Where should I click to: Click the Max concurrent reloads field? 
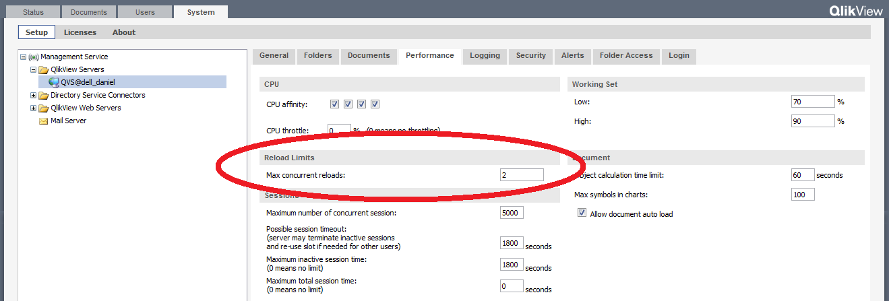(x=522, y=175)
